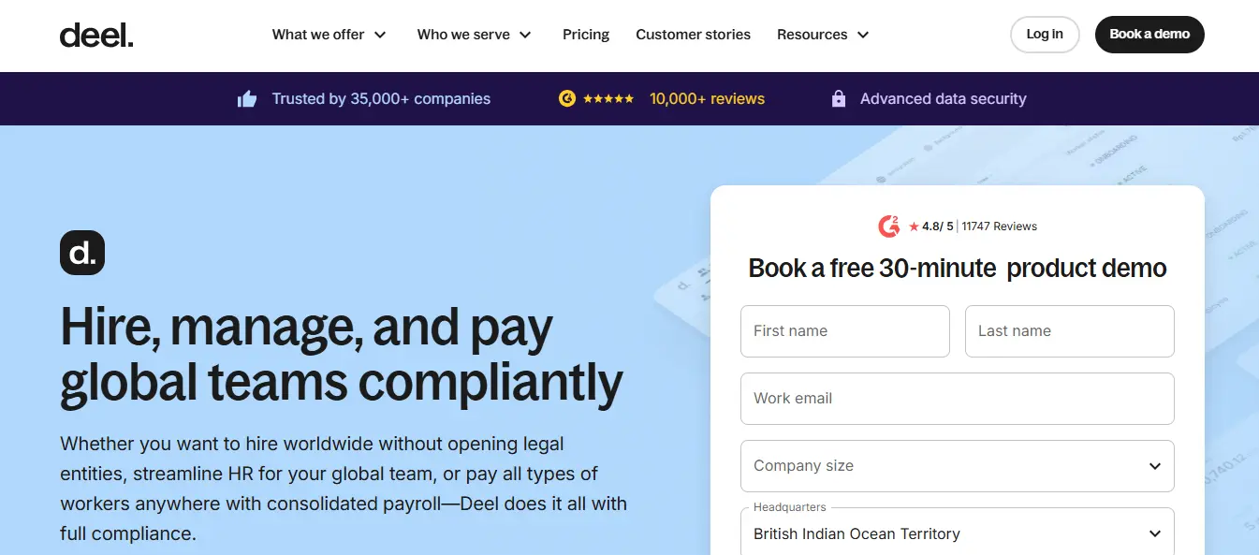Click the G2 badge above the form
The height and width of the screenshot is (555, 1259).
(x=888, y=226)
